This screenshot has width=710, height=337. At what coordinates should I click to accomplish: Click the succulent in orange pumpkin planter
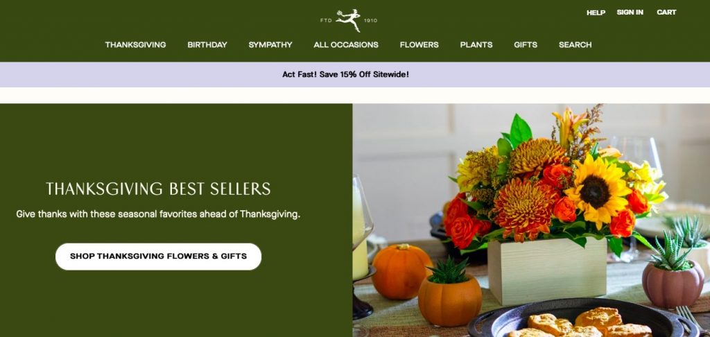[x=449, y=291]
